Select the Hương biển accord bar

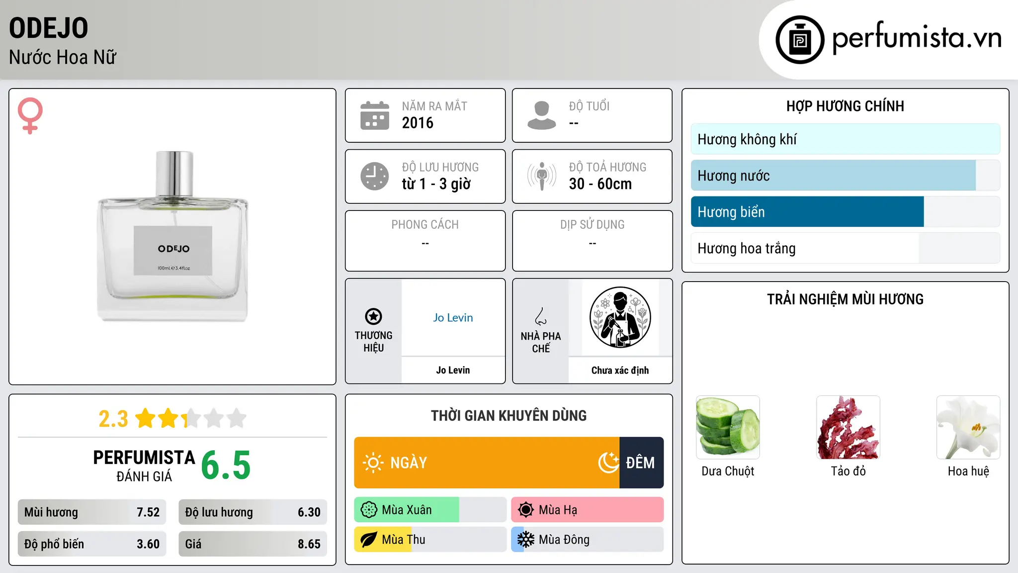[846, 212]
